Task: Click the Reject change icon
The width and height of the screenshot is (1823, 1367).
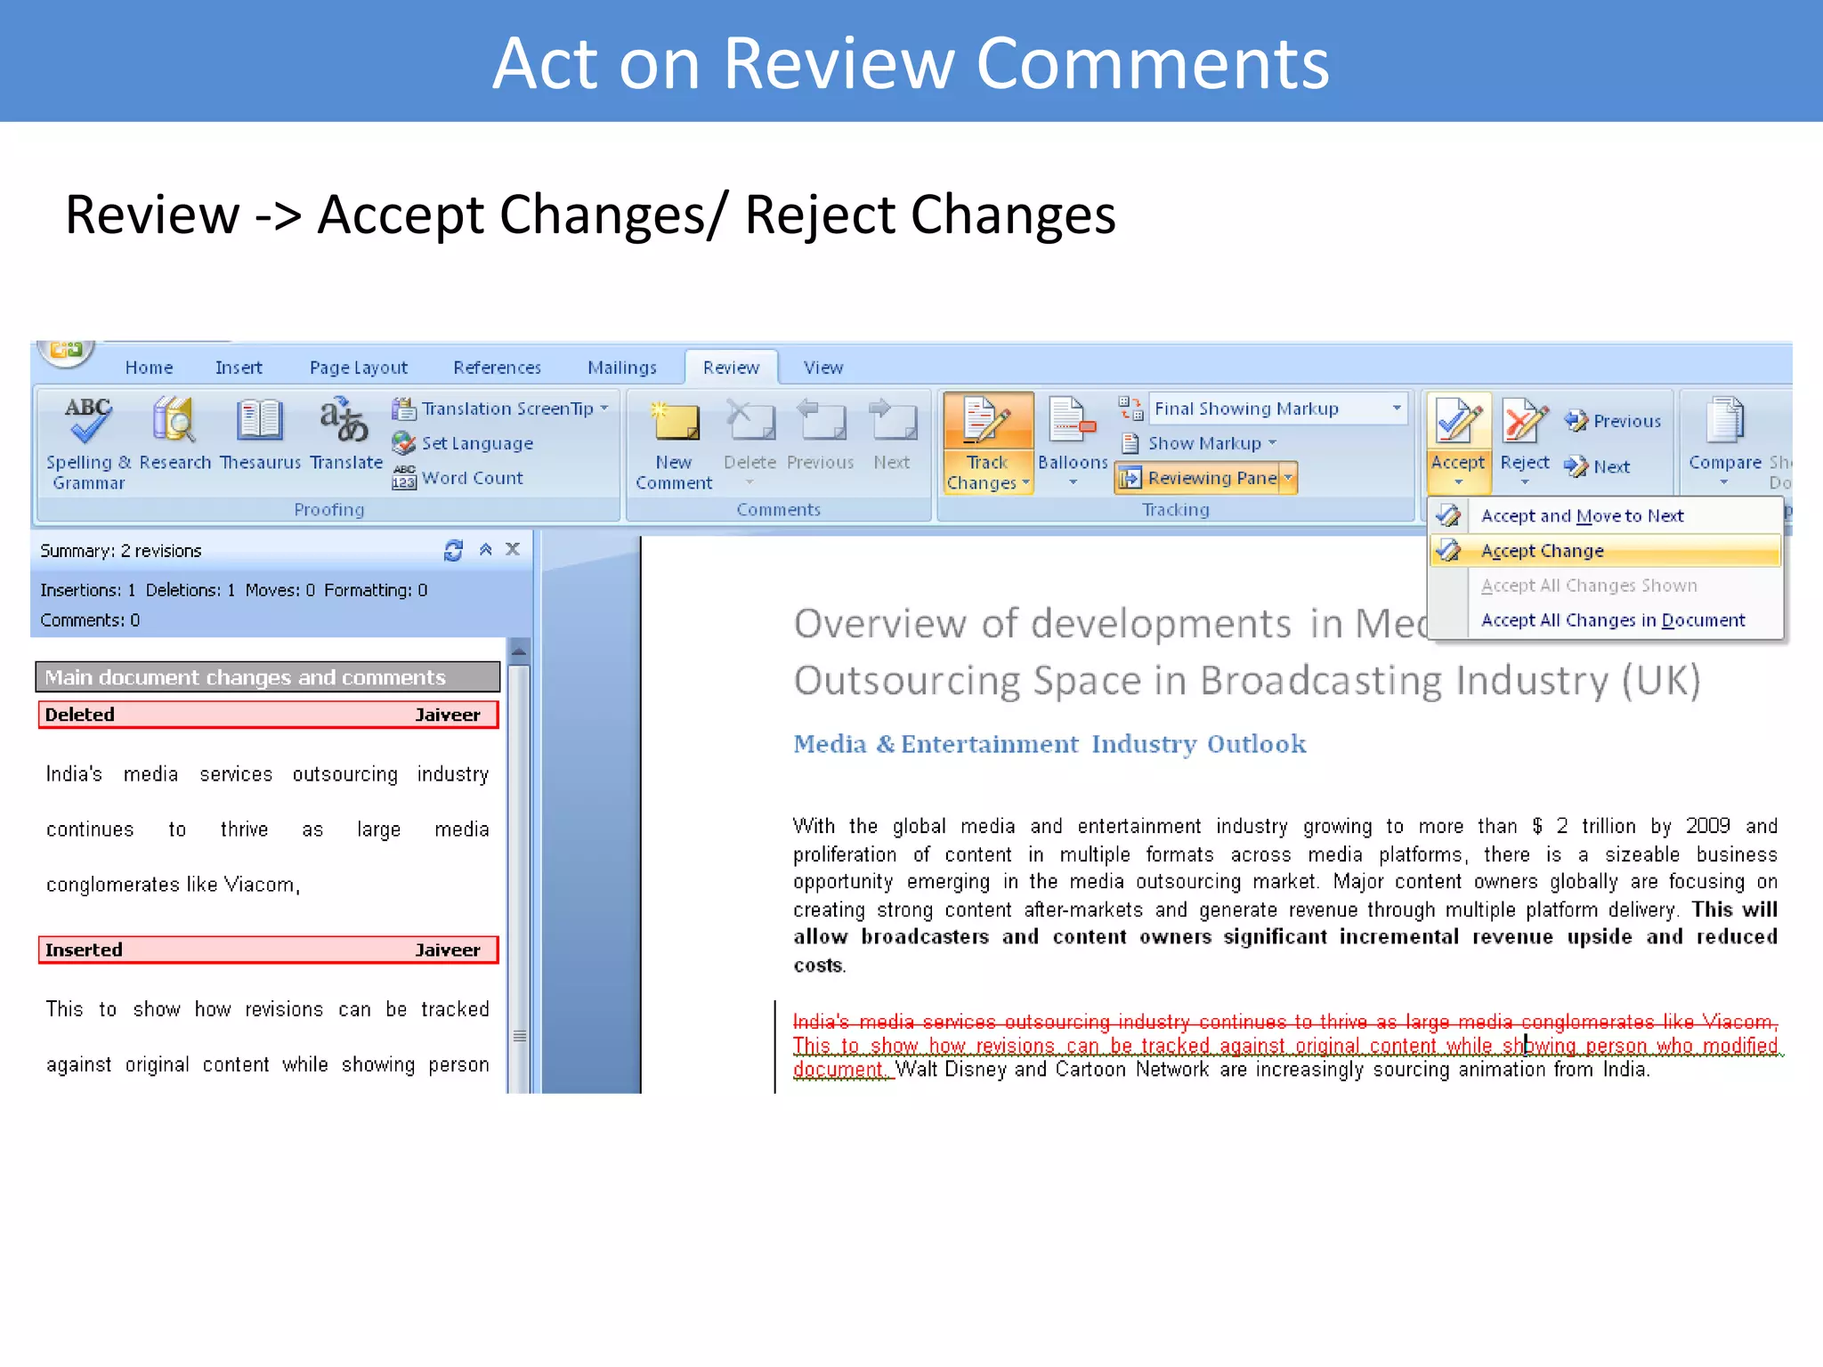Action: (1524, 422)
